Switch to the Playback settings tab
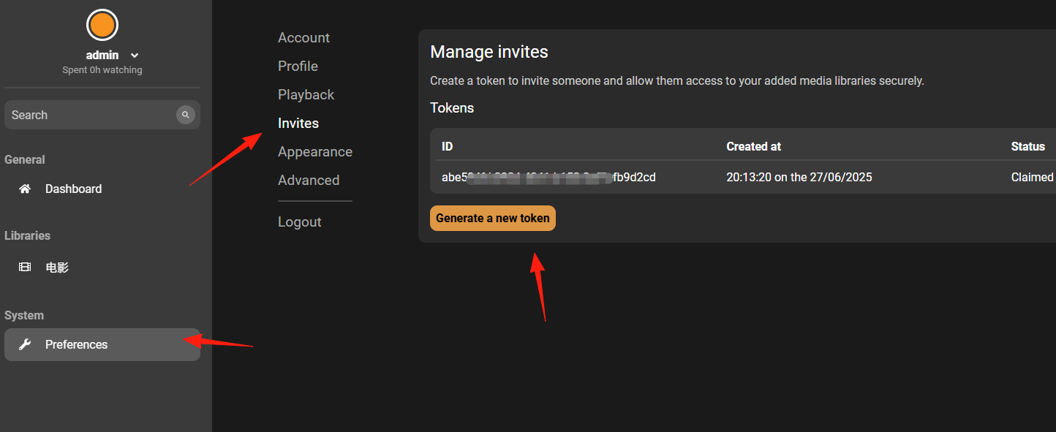The height and width of the screenshot is (432, 1056). click(306, 95)
